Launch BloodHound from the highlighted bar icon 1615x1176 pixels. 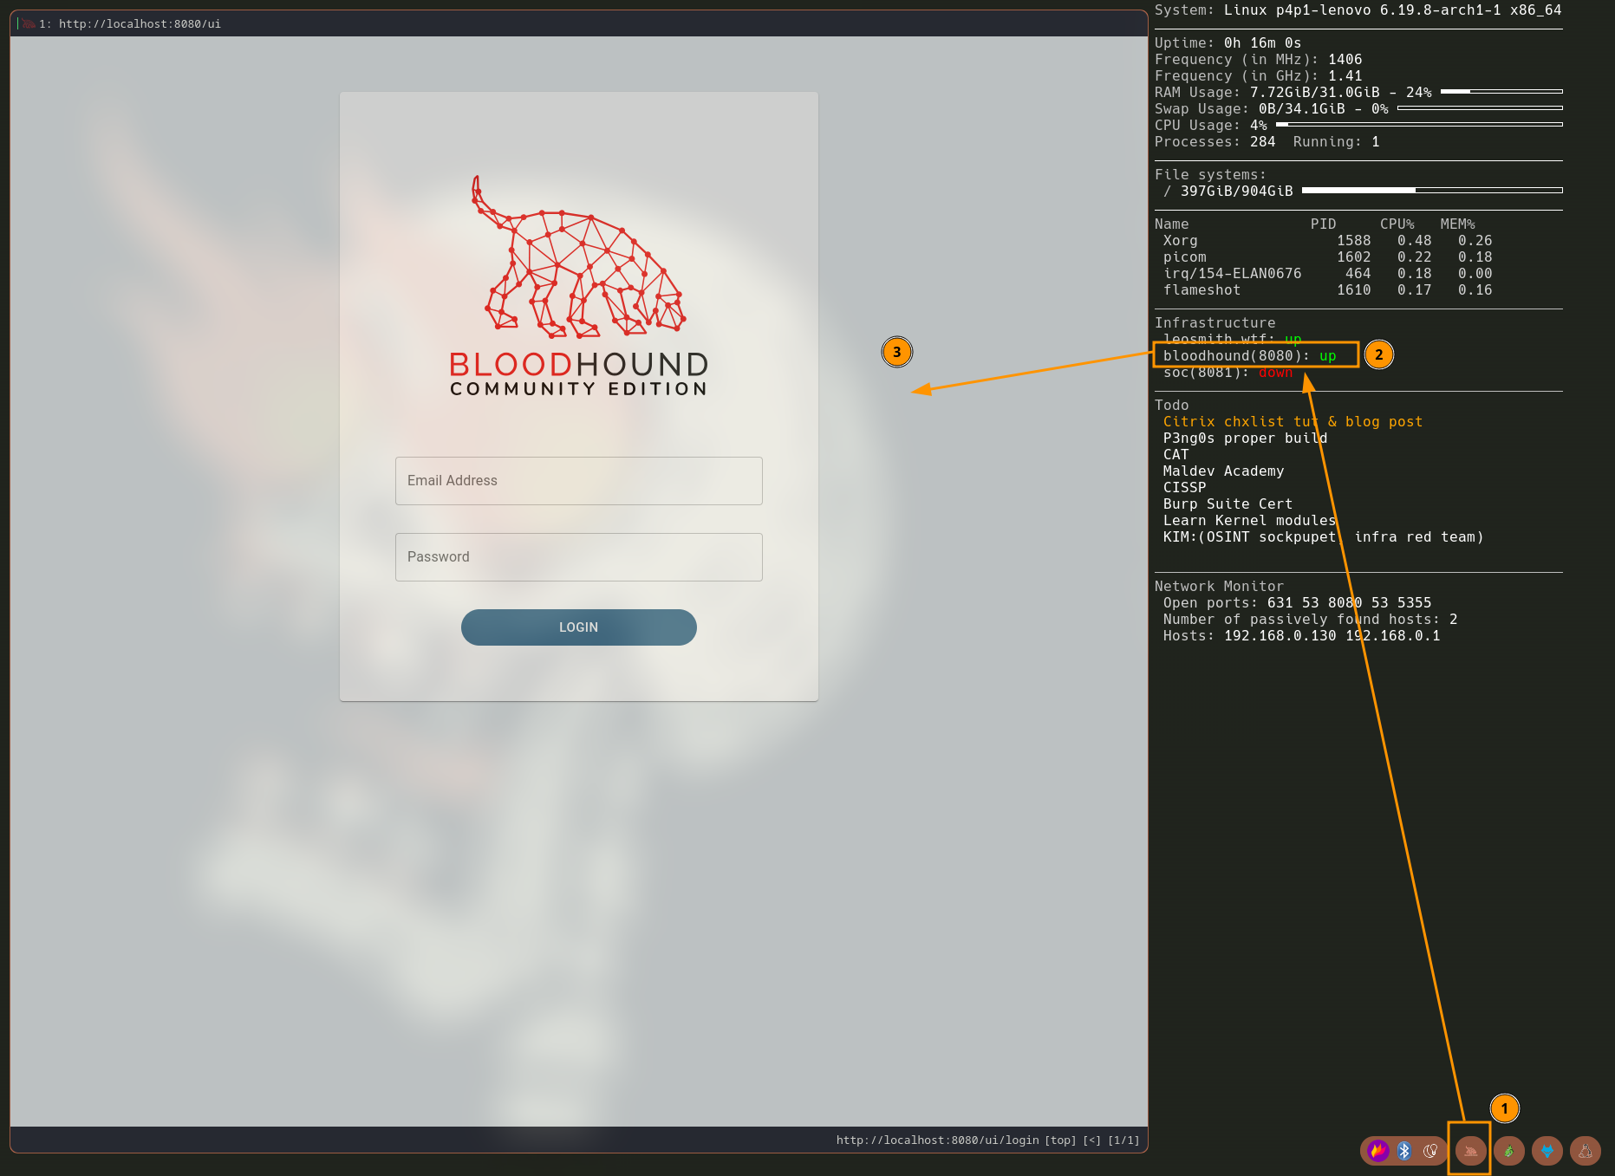[1470, 1151]
